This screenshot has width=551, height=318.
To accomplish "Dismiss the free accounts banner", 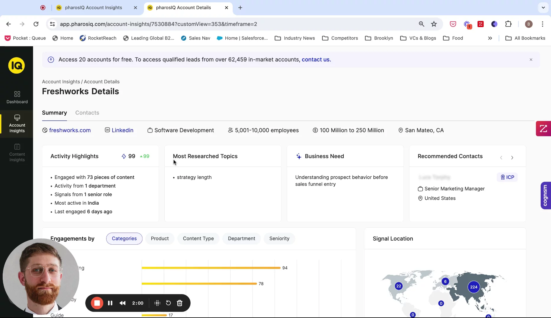I will pos(531,59).
